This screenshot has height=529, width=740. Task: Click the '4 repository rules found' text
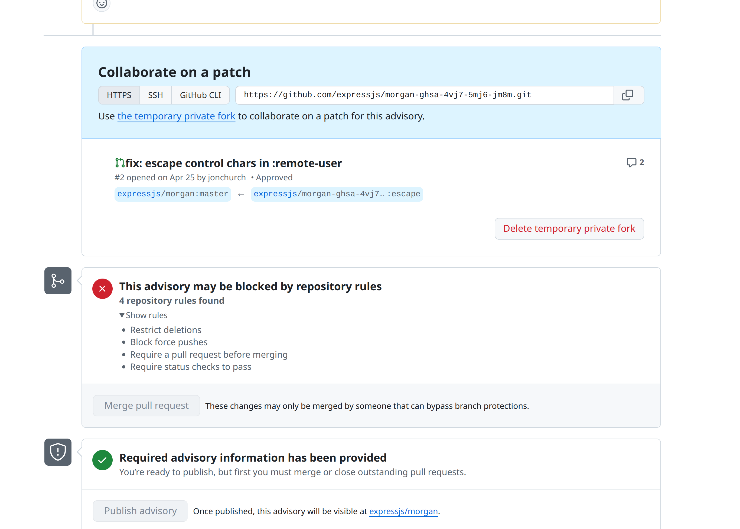point(172,301)
